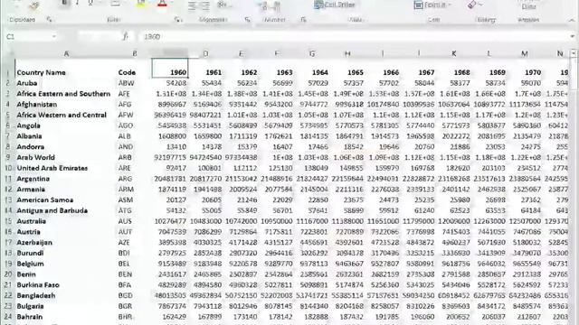Apply the yellow Fill Color highlight
Viewport: 579px width, 325px height.
tap(141, 4)
